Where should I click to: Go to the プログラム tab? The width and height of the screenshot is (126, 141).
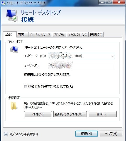tap(59, 35)
